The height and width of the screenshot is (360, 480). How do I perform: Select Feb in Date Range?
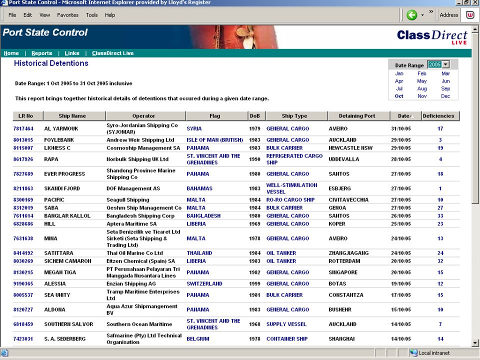pyautogui.click(x=422, y=73)
